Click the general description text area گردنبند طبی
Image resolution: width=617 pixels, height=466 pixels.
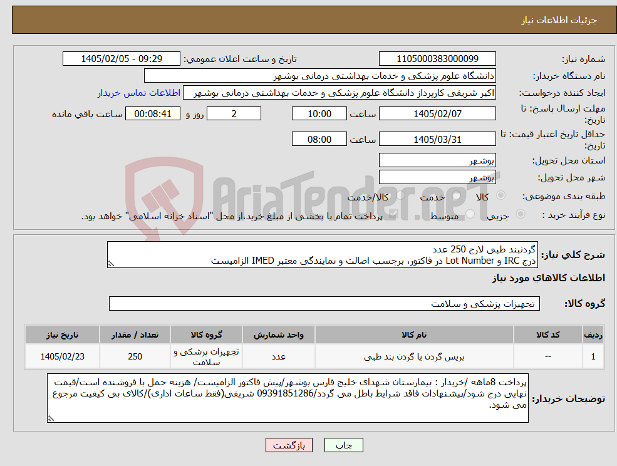[x=322, y=255]
